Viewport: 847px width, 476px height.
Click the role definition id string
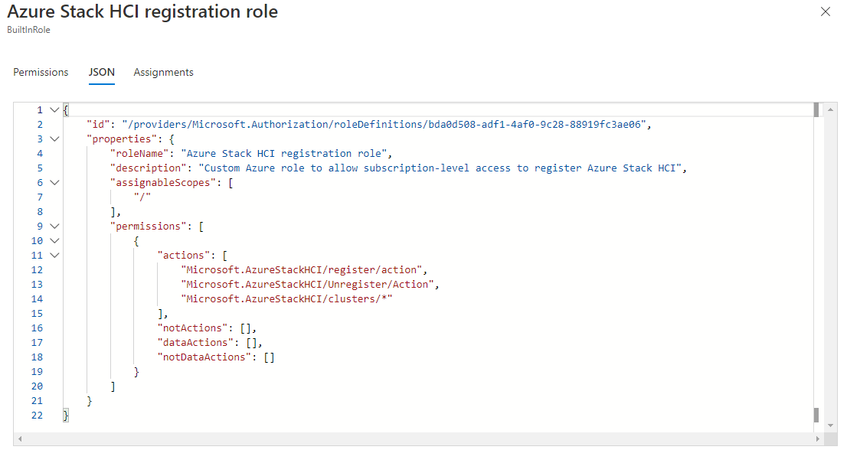pyautogui.click(x=384, y=125)
